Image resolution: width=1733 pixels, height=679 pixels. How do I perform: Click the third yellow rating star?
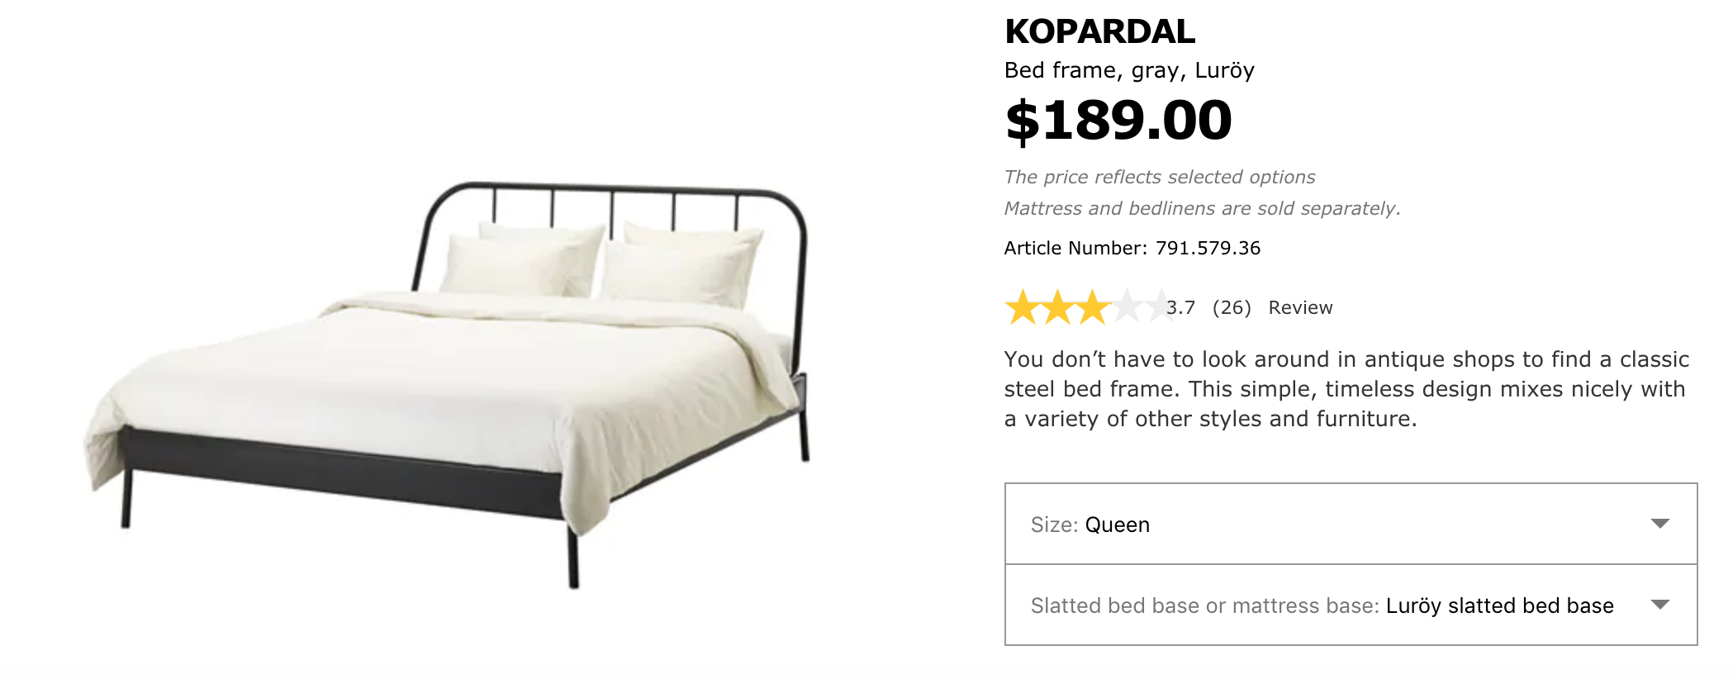click(x=1093, y=307)
